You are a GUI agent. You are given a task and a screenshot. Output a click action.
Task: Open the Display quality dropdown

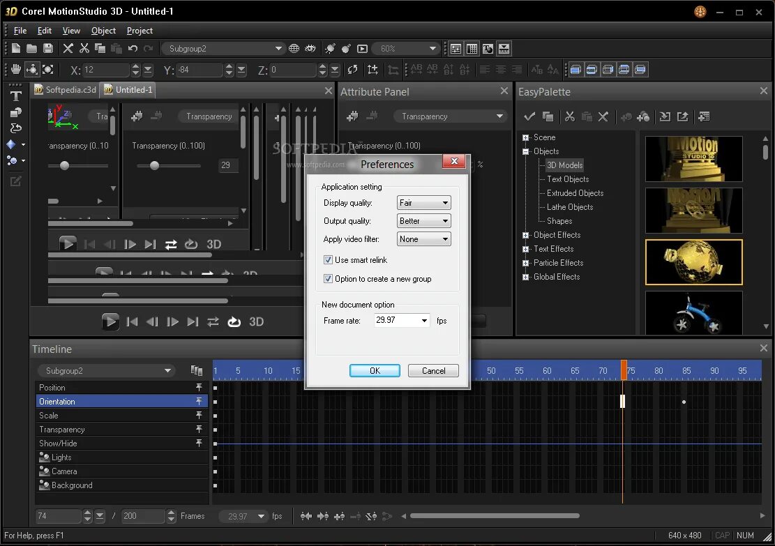tap(424, 203)
